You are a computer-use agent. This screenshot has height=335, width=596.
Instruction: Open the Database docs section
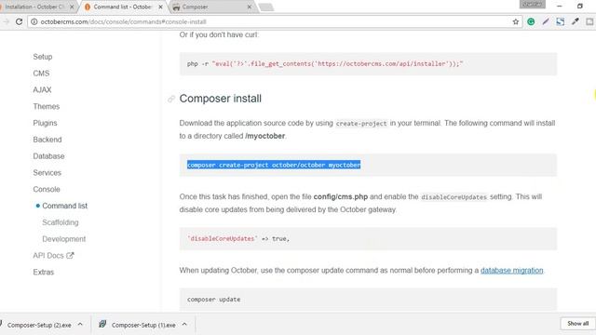click(48, 156)
